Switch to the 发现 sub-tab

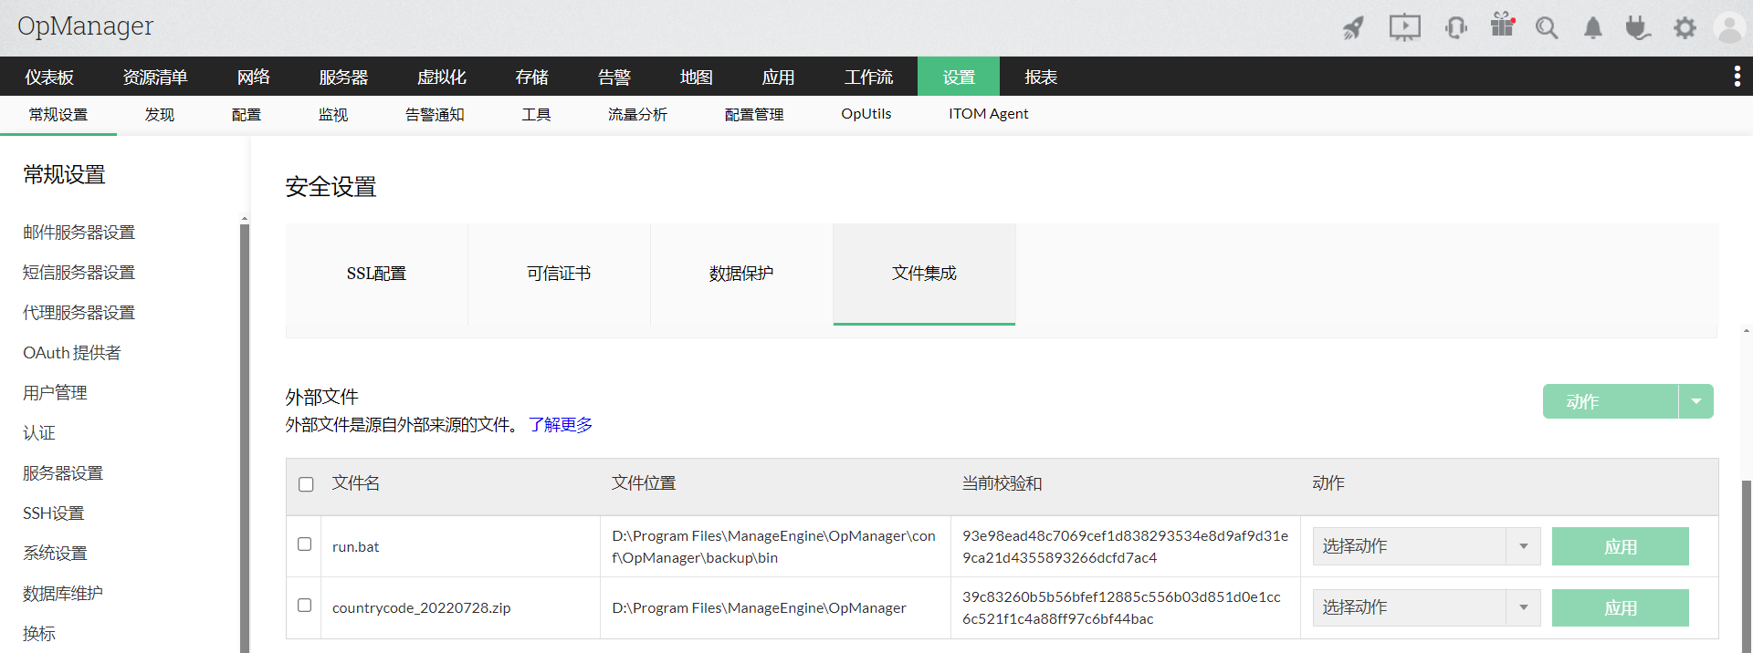(x=160, y=115)
